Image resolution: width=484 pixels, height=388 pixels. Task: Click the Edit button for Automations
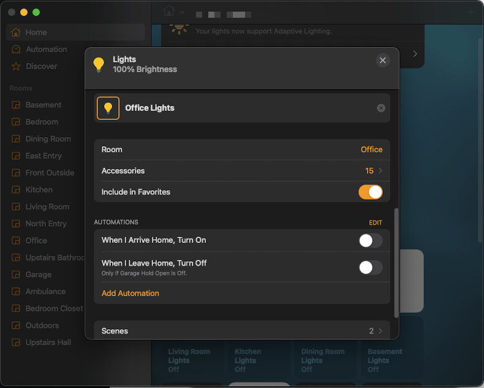click(x=375, y=223)
